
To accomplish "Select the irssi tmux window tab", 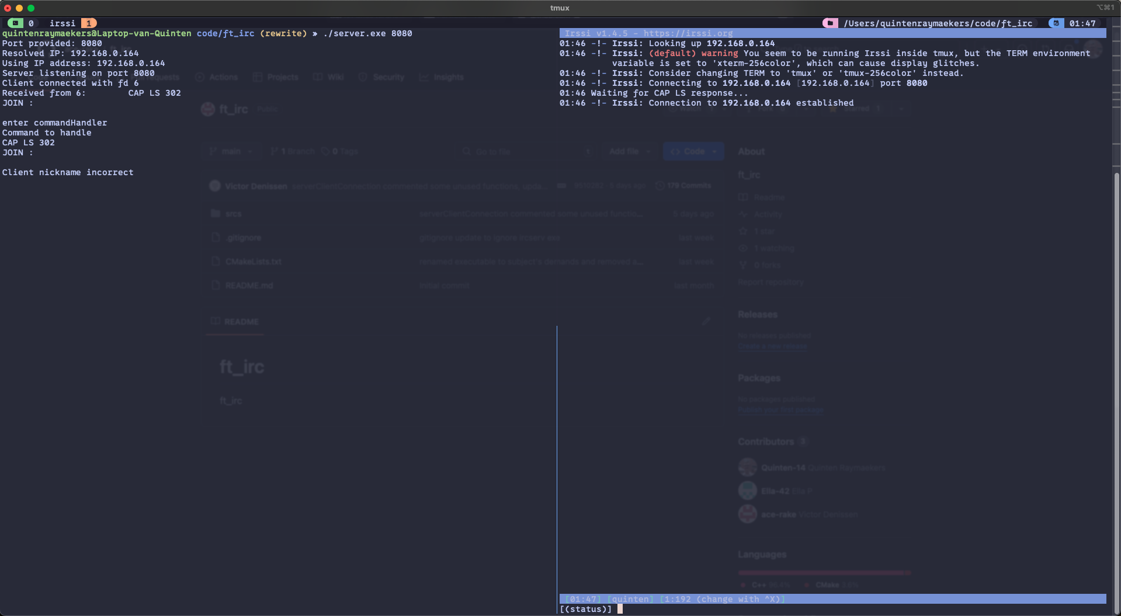I will point(62,23).
